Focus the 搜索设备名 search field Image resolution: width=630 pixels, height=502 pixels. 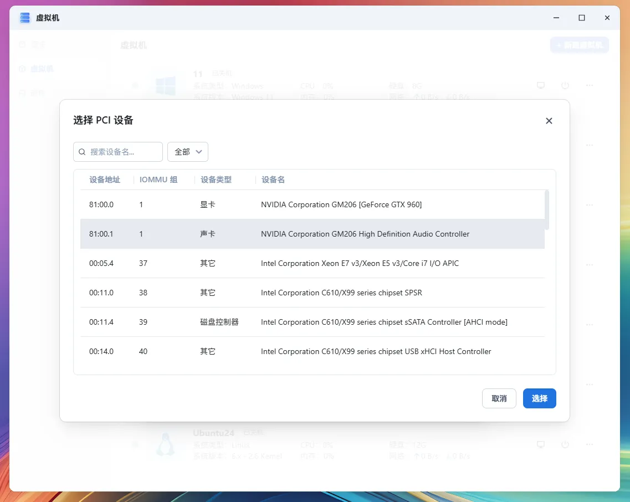click(123, 152)
